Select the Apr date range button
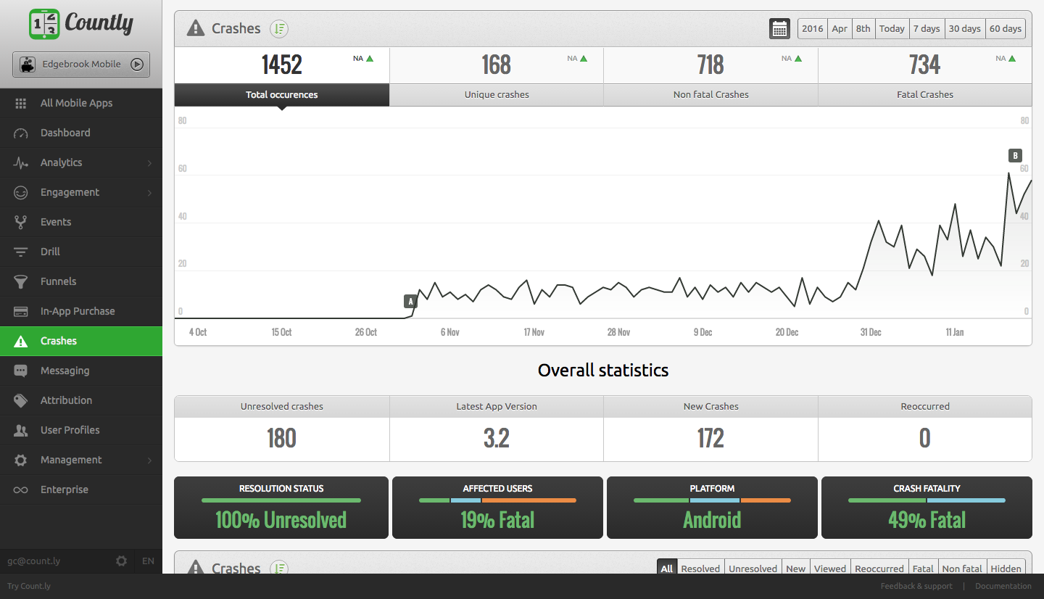Screen dimensions: 1044x599 (x=840, y=29)
